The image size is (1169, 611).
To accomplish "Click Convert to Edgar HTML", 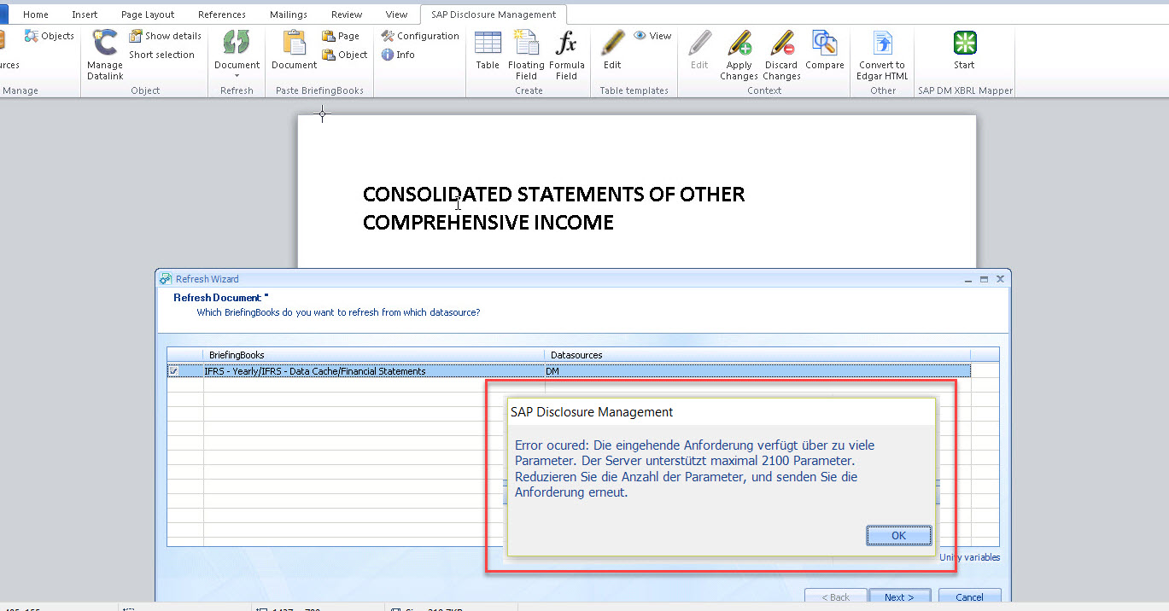I will click(882, 55).
